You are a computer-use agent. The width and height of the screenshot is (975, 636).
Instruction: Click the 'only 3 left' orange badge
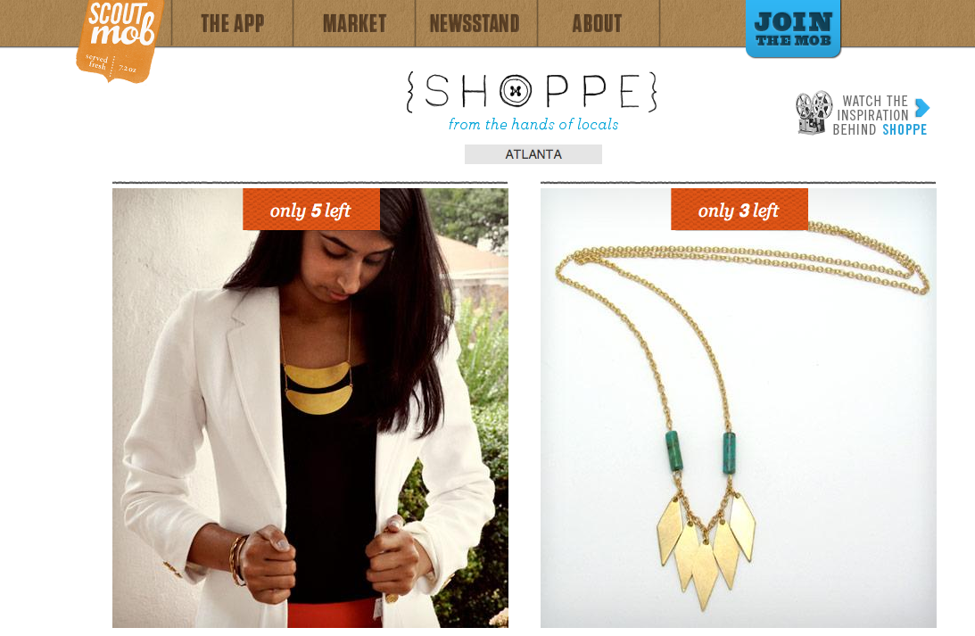click(740, 210)
